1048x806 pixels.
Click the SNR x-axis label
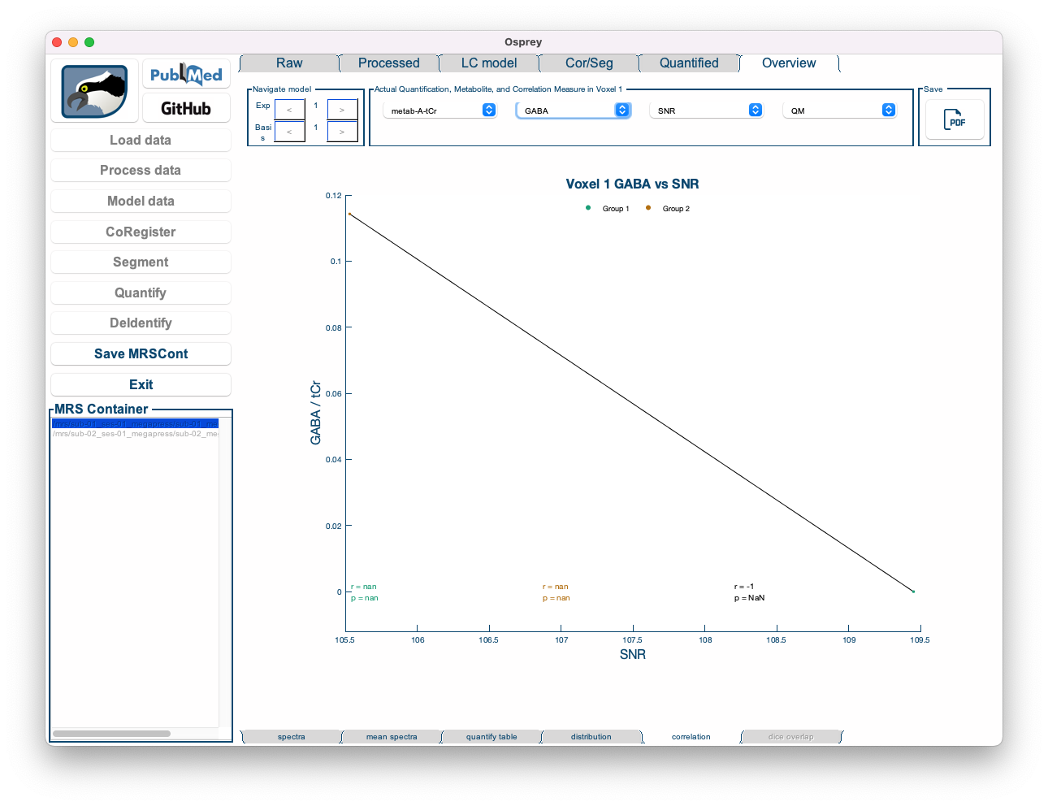click(x=633, y=654)
